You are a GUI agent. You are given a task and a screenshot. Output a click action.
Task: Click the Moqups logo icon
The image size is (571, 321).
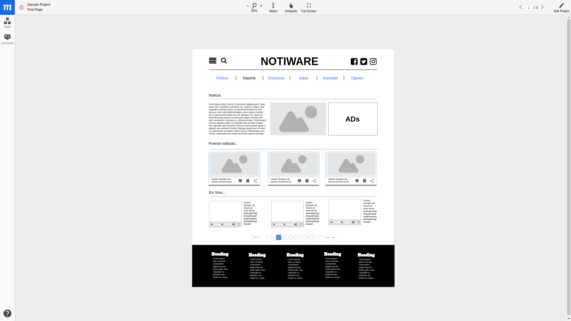tap(7, 7)
